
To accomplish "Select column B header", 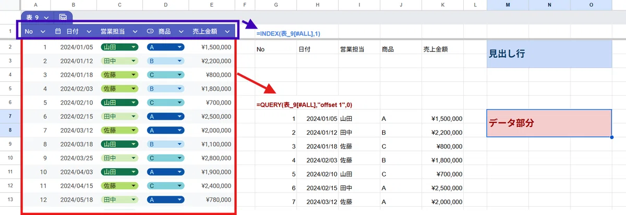I will coord(74,5).
